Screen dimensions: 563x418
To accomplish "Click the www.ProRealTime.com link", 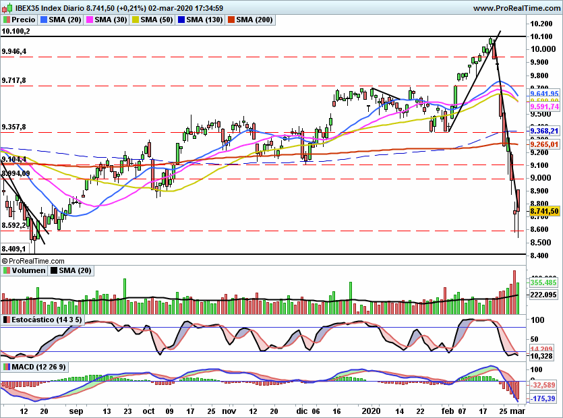I will 516,8.
